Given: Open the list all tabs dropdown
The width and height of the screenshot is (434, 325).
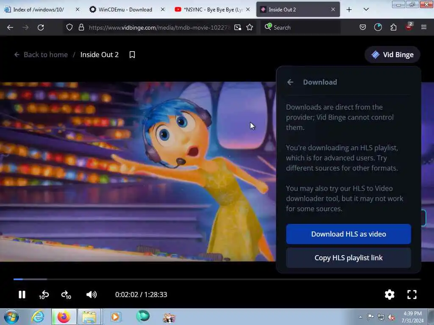Looking at the screenshot, I should click(366, 9).
